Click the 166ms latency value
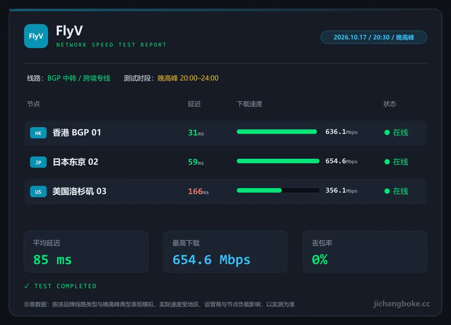The image size is (451, 325). [x=198, y=191]
